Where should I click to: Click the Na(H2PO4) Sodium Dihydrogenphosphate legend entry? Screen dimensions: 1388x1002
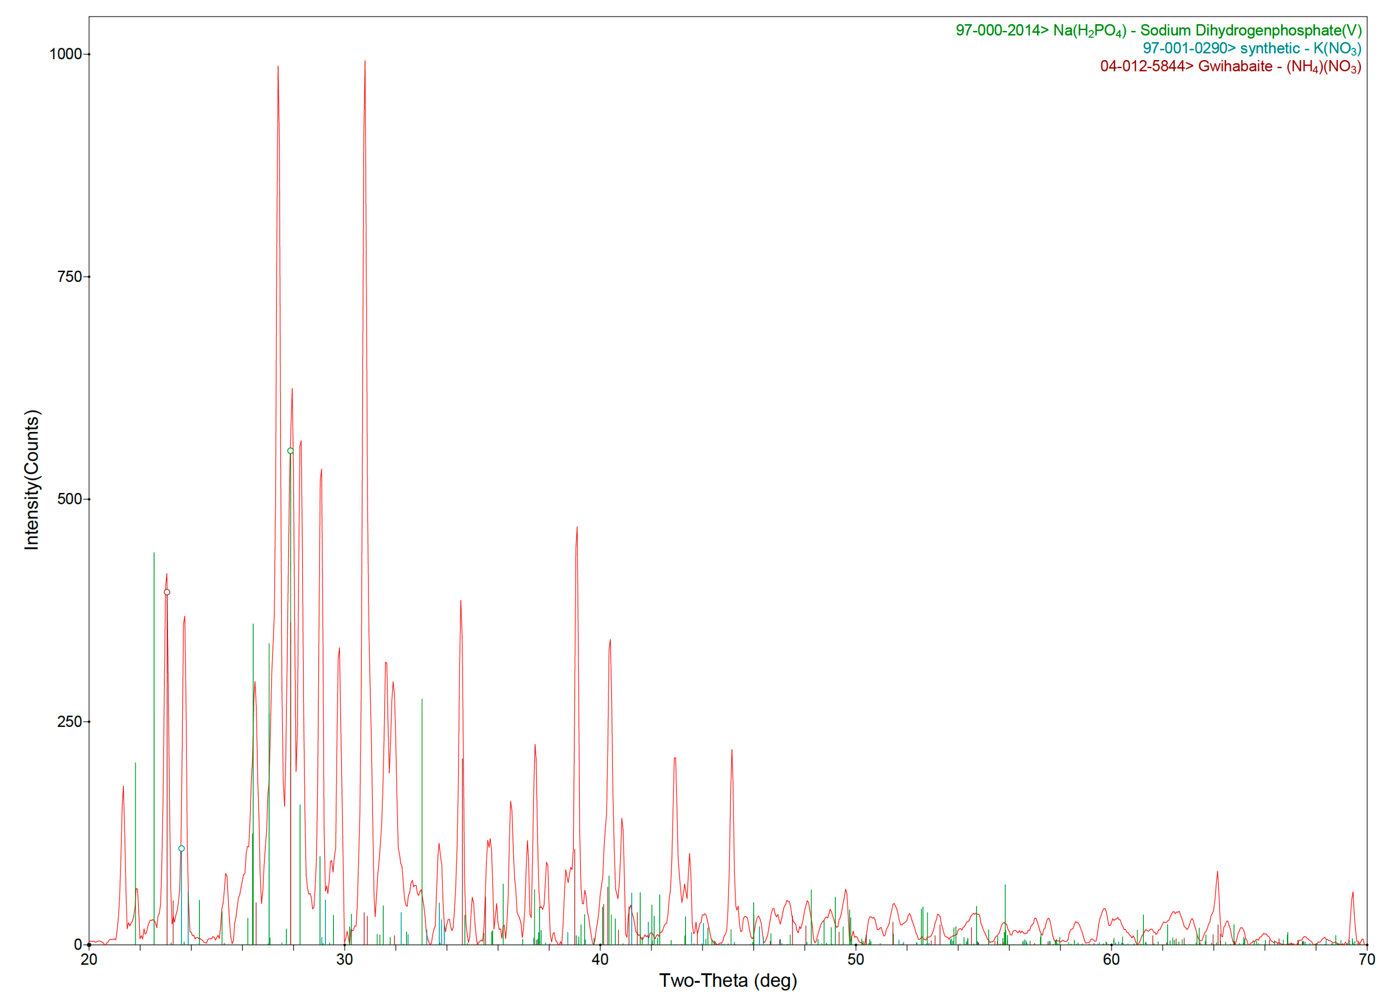(x=1159, y=30)
